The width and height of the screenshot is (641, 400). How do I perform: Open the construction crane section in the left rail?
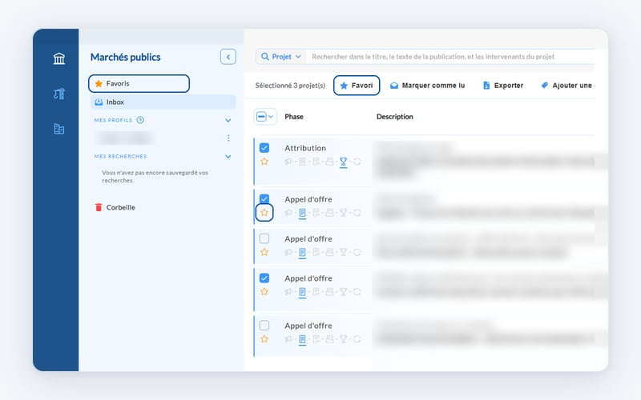[x=59, y=94]
